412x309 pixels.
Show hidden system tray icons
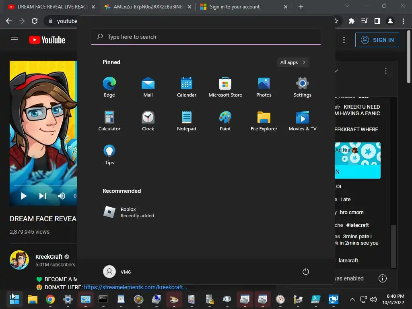pos(352,299)
